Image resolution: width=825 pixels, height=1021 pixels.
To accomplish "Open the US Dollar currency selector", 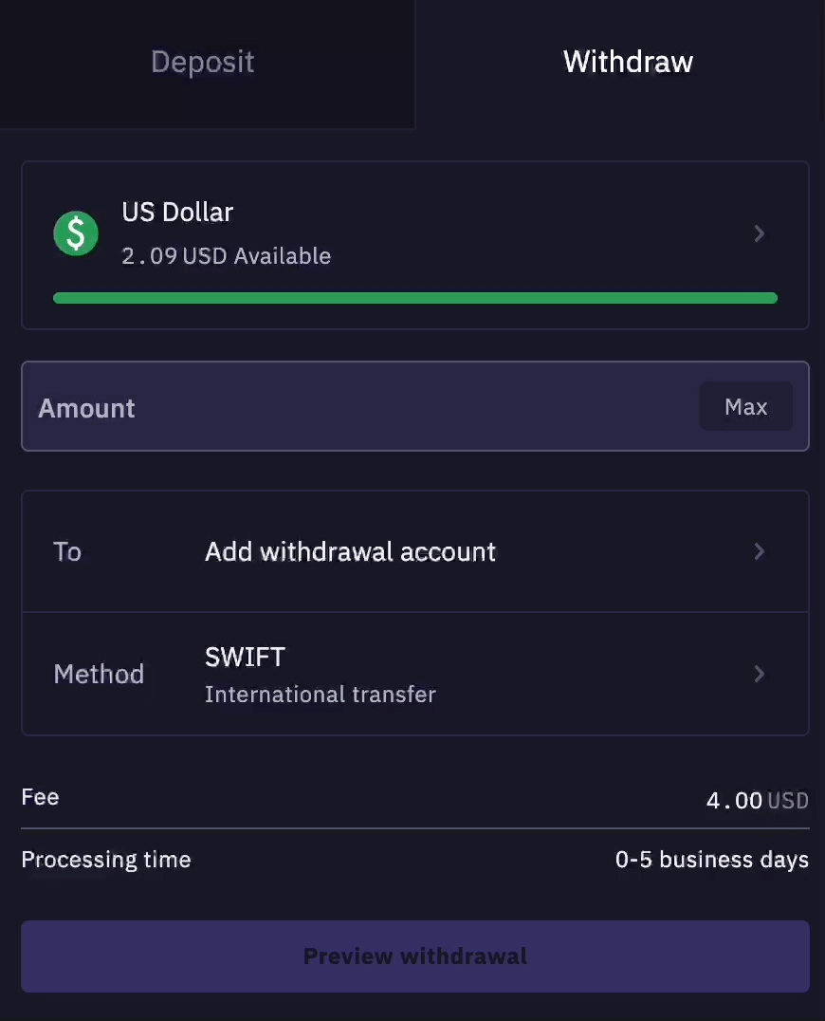I will point(415,233).
